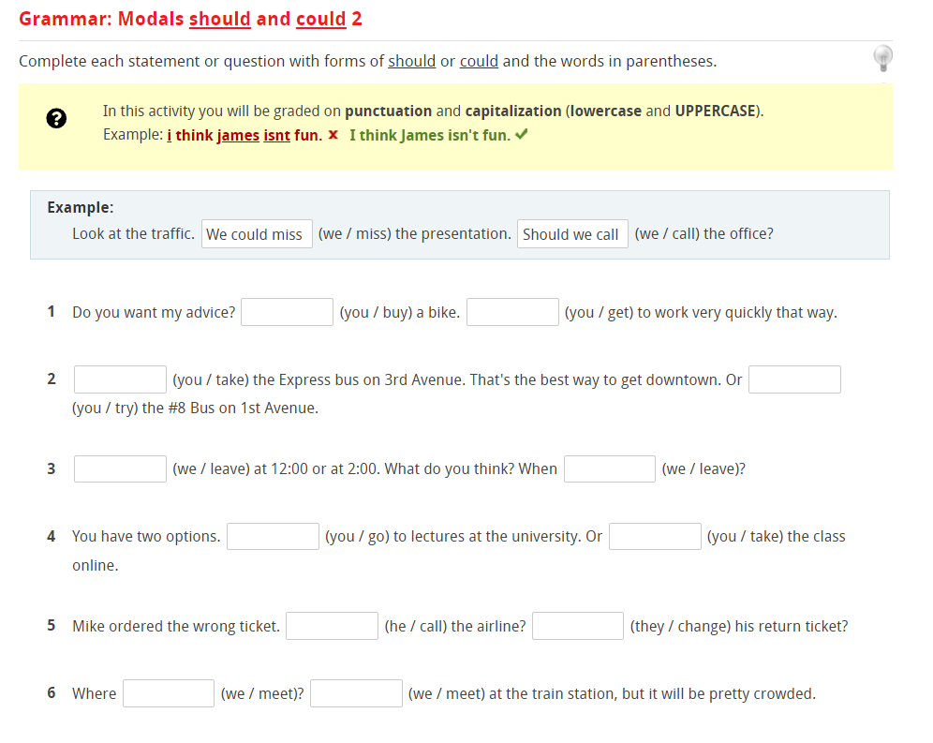Viewport: 933px width, 743px height.
Task: Click the question mark help icon
Action: point(56,118)
